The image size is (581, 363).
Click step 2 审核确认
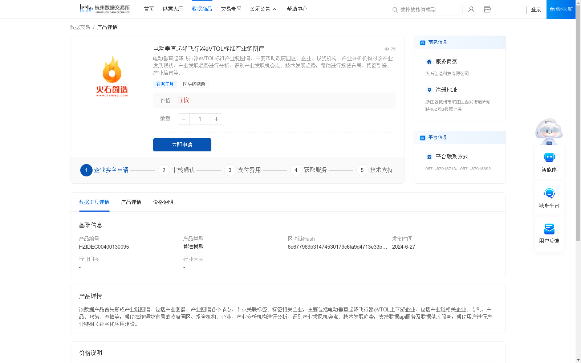176,170
